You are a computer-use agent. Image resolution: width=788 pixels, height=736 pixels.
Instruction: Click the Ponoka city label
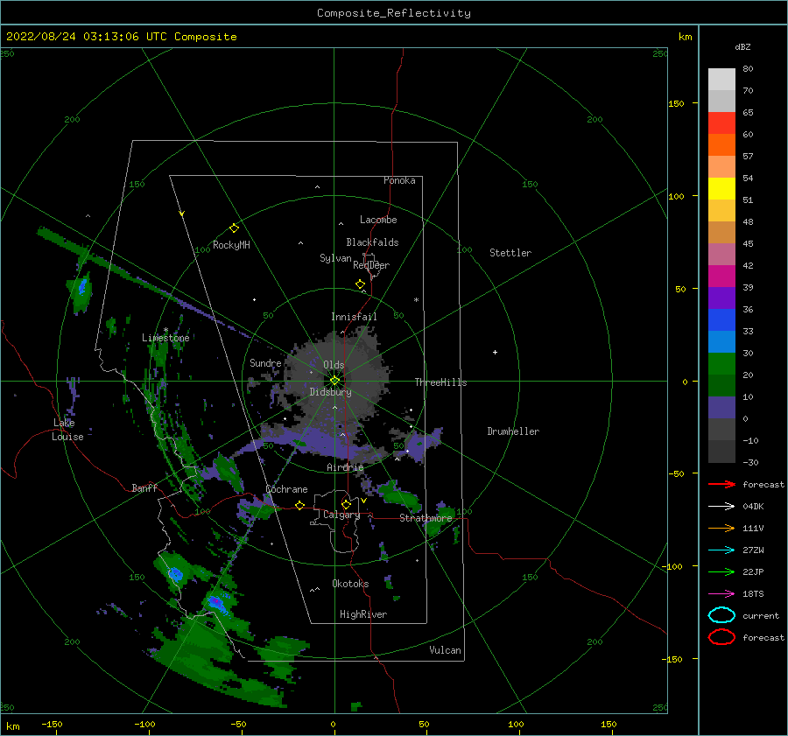pos(399,180)
